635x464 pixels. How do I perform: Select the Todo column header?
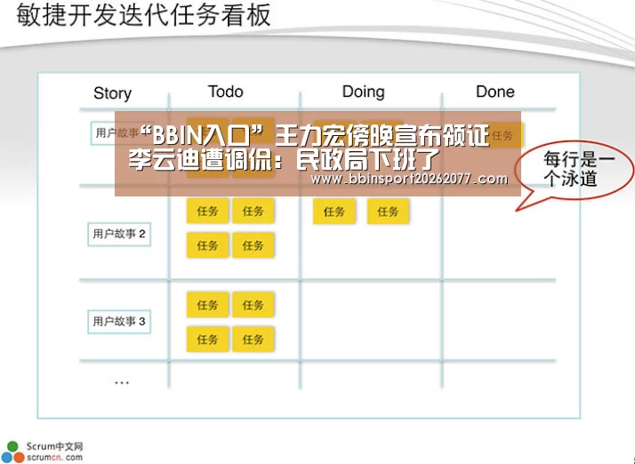point(226,92)
